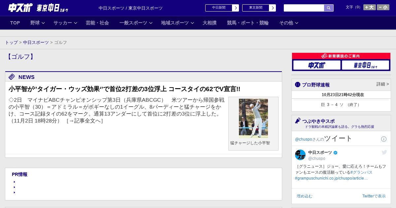Click the 詳細 > link
The width and height of the screenshot is (396, 208).
click(x=383, y=84)
